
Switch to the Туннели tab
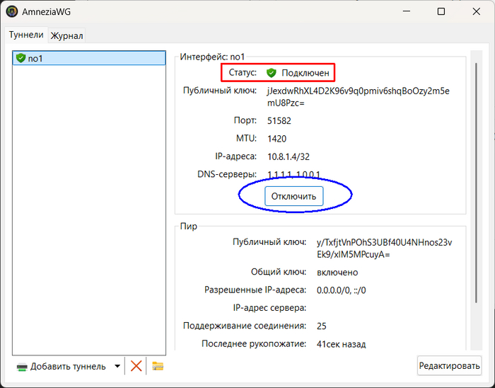(26, 35)
